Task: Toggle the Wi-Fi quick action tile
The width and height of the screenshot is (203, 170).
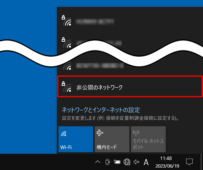Action: click(x=76, y=139)
